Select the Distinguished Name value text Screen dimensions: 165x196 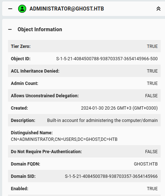64,139
